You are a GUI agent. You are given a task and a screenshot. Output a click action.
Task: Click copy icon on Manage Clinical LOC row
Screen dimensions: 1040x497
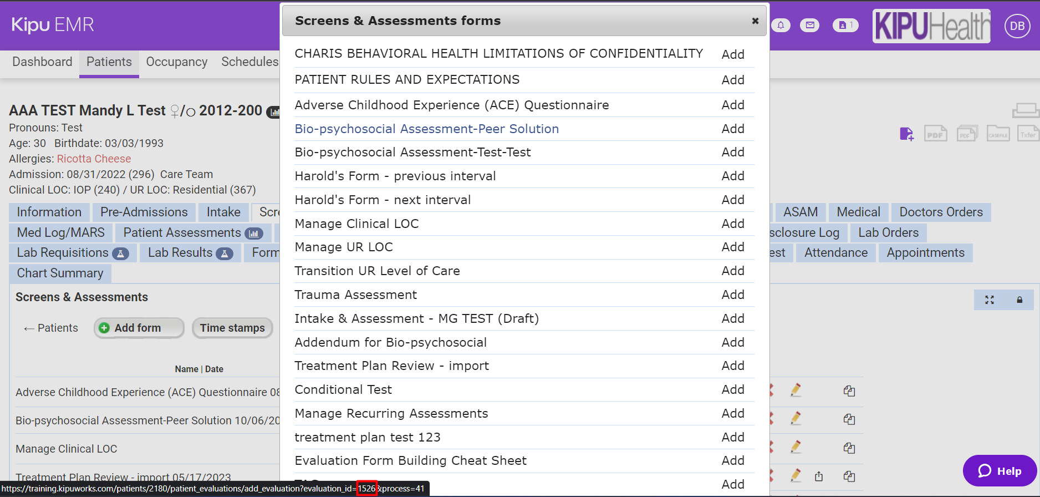[x=849, y=448]
